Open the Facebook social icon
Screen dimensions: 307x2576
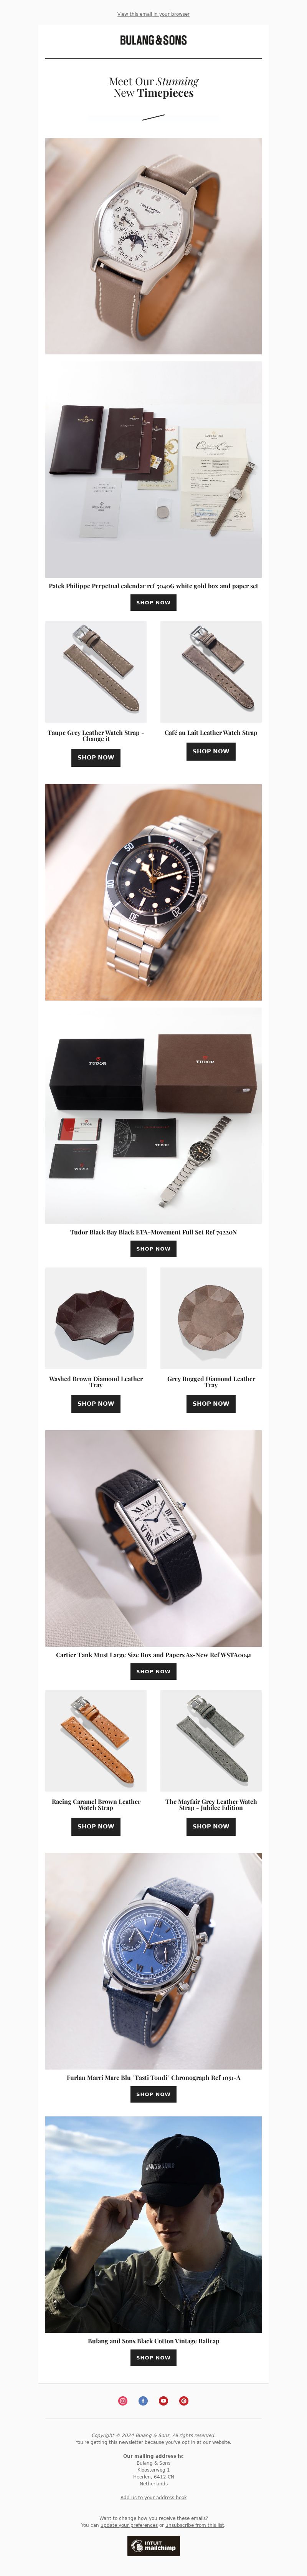143,2400
